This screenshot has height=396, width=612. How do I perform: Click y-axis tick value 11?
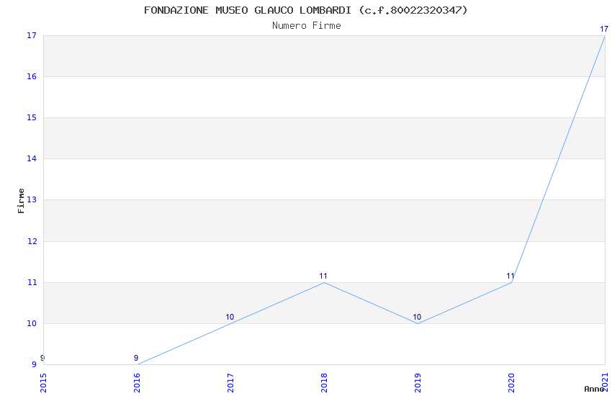click(32, 282)
